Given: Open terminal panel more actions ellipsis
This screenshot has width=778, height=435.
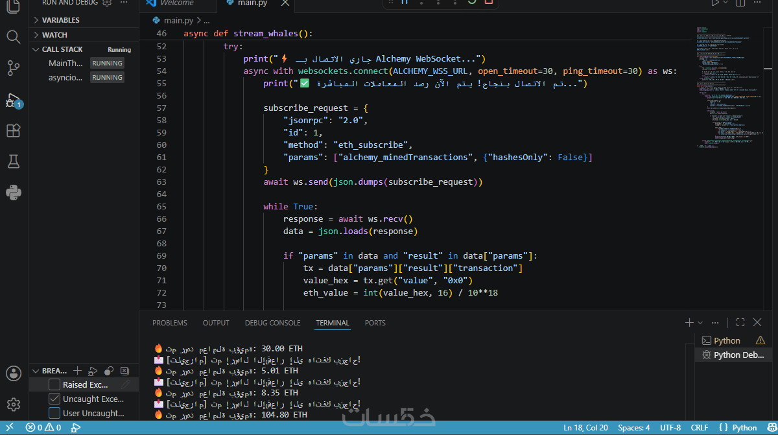Looking at the screenshot, I should (715, 322).
